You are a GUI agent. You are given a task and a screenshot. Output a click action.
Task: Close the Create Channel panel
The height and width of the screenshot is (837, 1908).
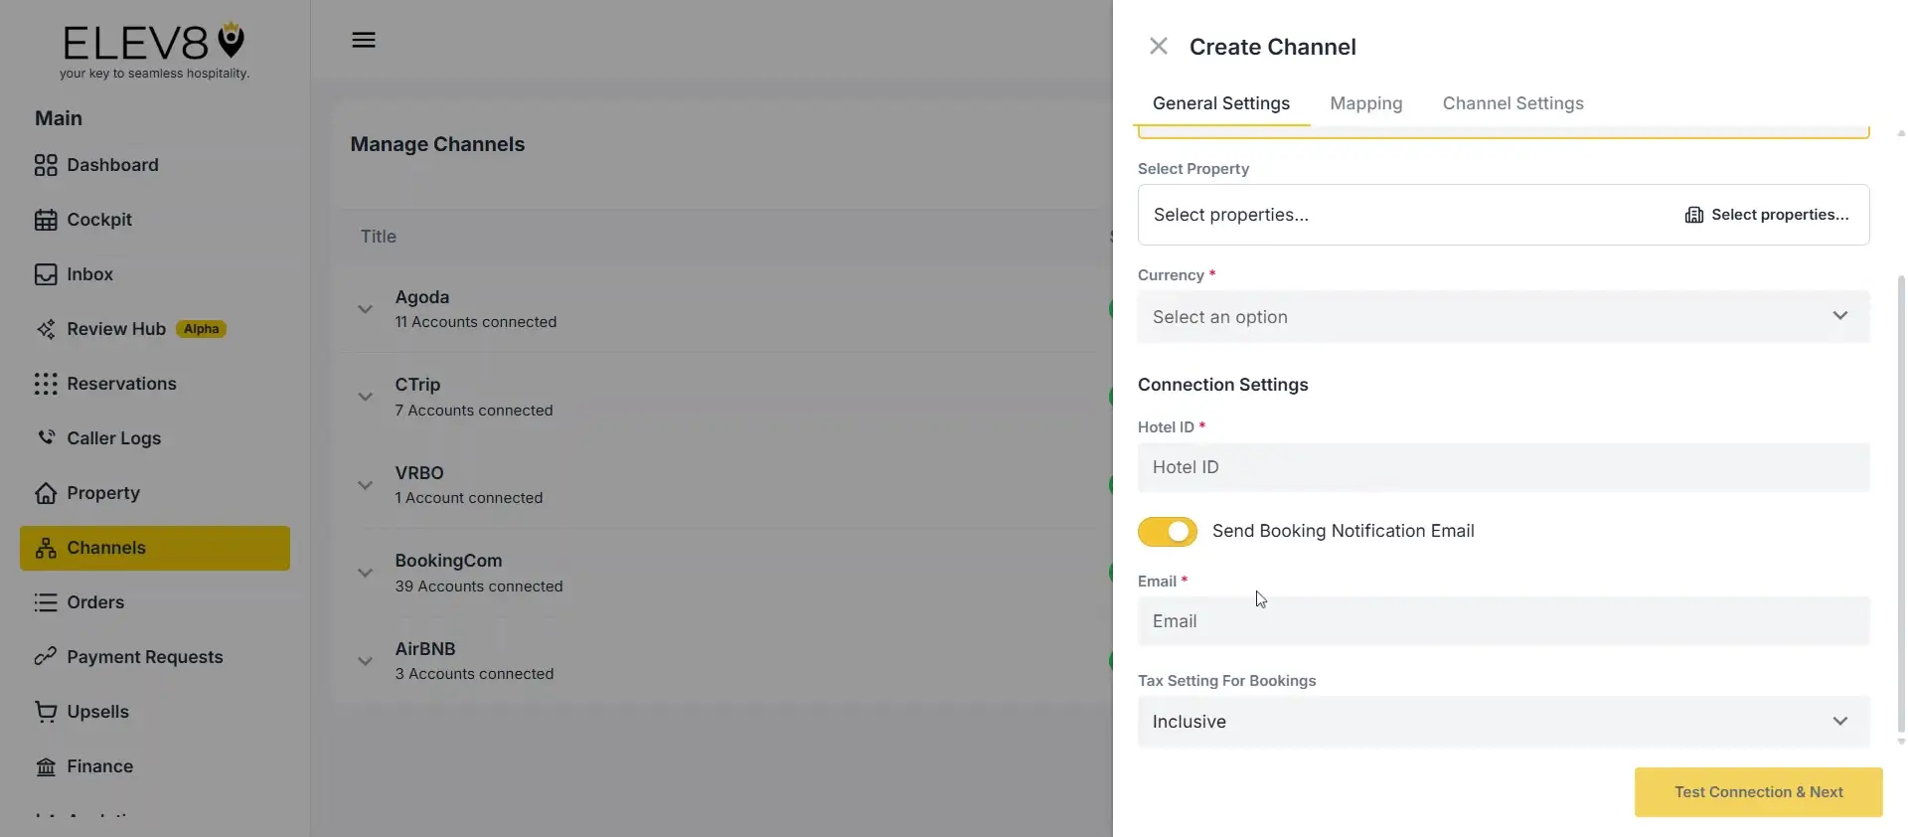1159,46
